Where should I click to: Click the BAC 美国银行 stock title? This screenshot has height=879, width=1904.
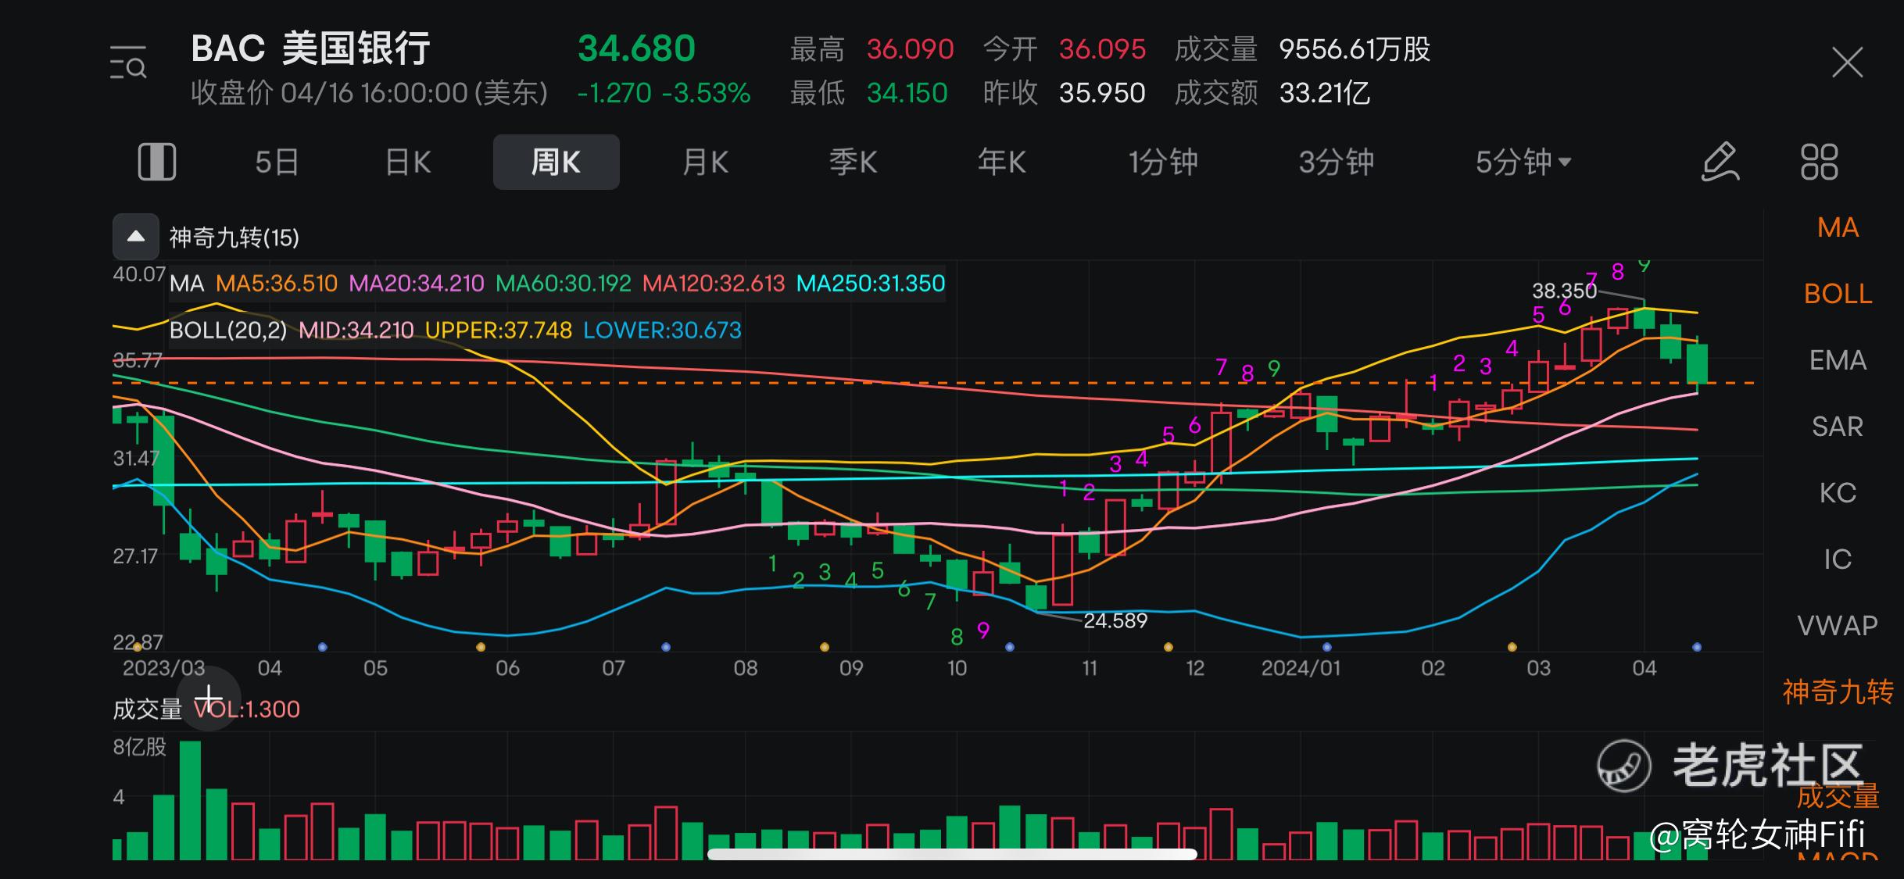point(310,48)
